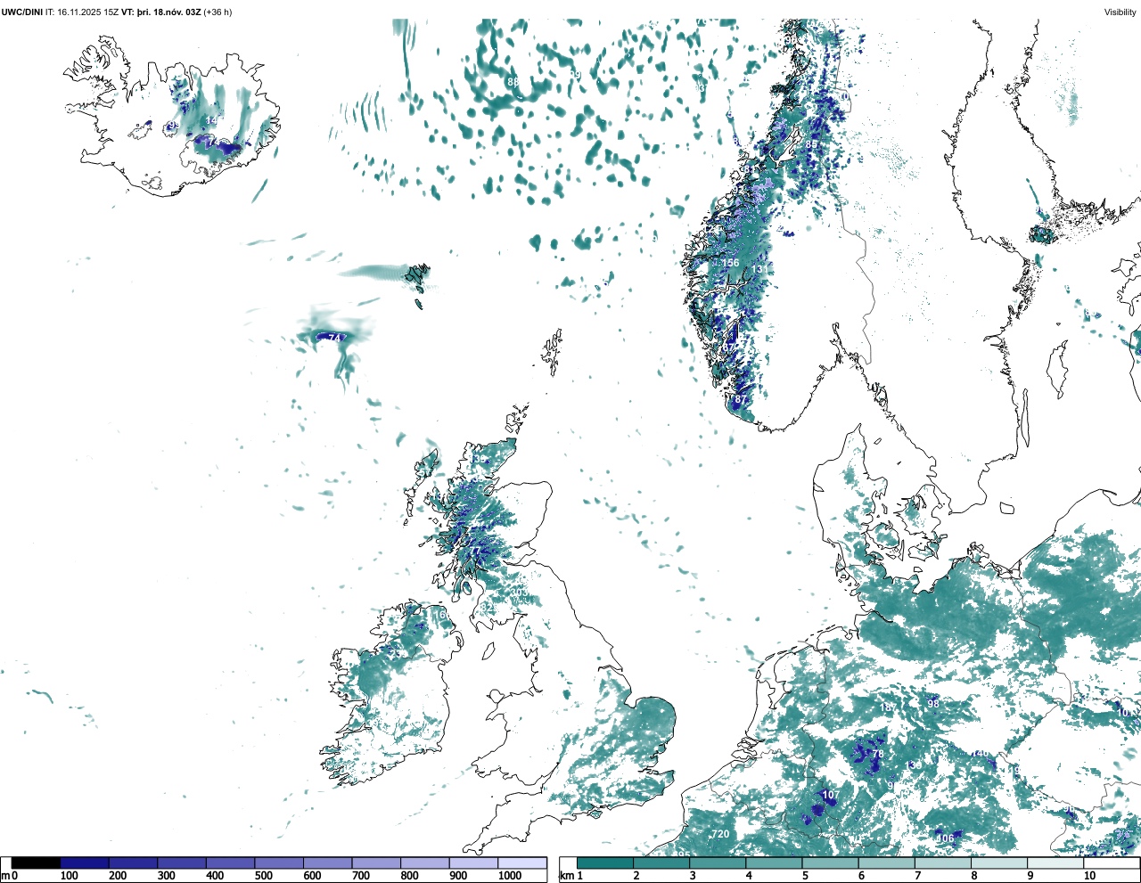Choose the lavender swatch between 700 and 800 m

[x=376, y=863]
